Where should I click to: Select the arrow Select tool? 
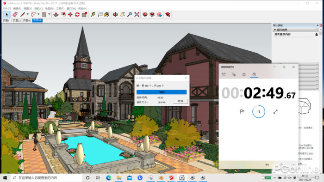tap(7, 15)
